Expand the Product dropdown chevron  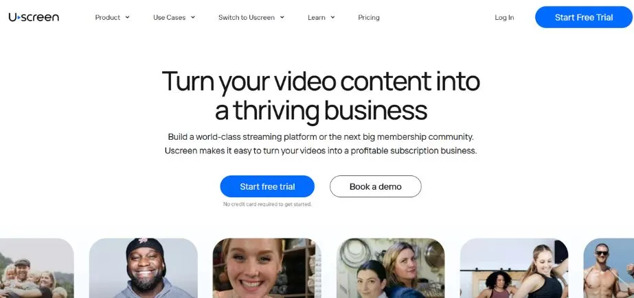coord(127,17)
